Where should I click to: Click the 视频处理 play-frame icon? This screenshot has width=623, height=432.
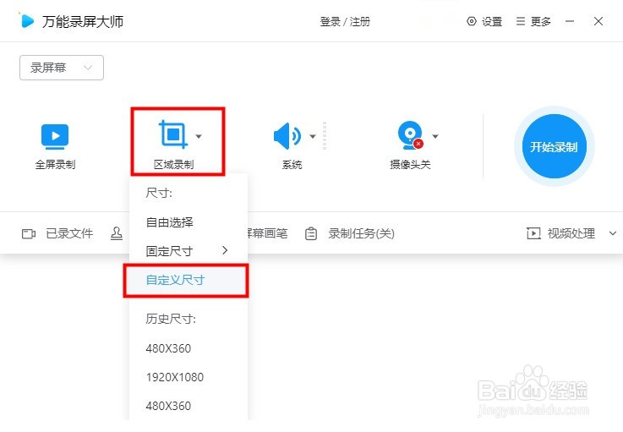pyautogui.click(x=533, y=233)
